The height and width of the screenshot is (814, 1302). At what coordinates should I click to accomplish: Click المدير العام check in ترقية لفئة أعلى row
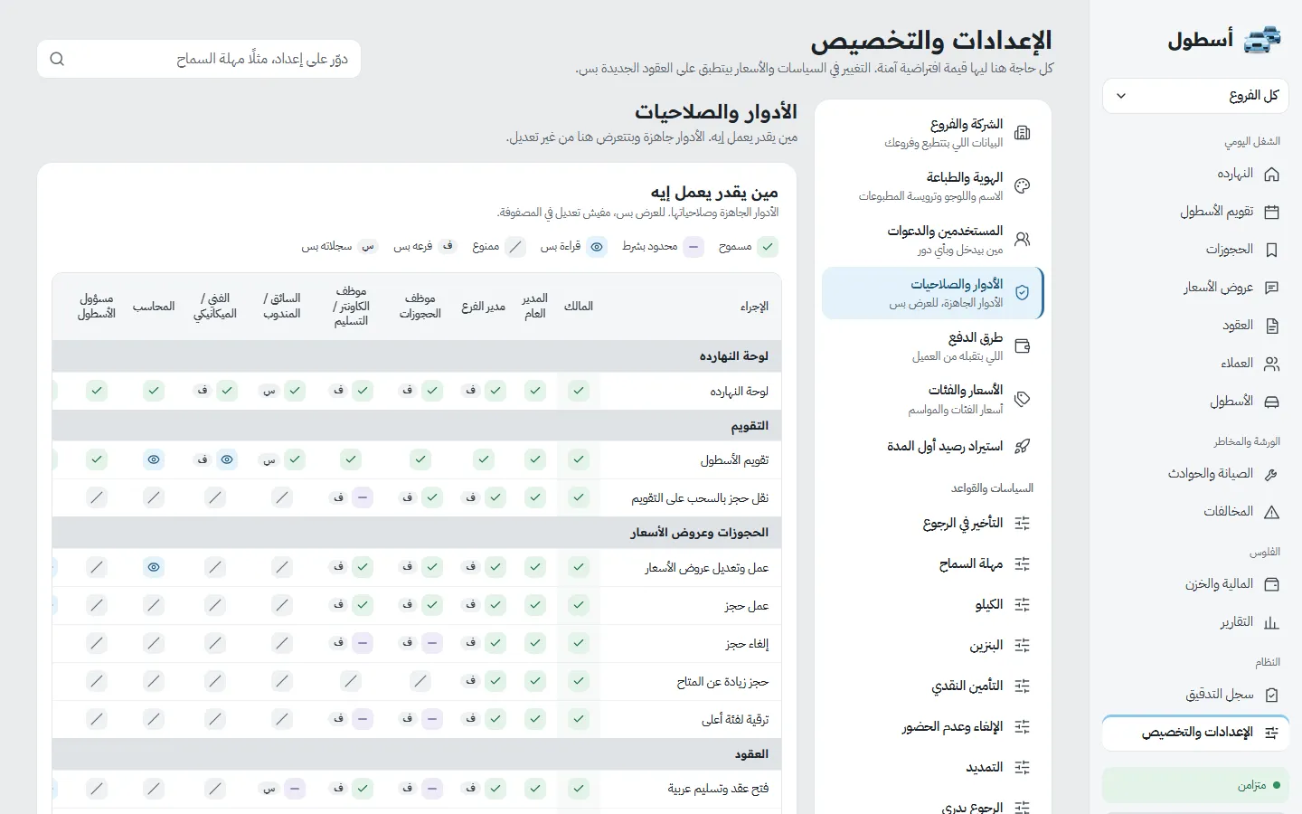click(x=535, y=719)
